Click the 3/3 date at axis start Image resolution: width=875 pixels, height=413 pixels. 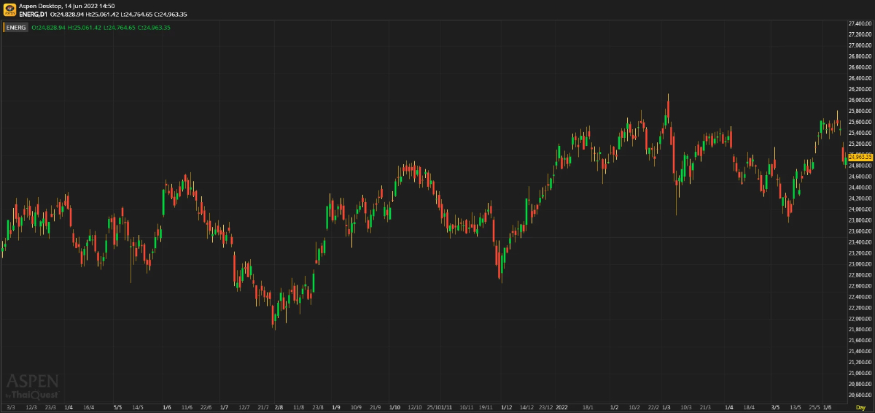pyautogui.click(x=11, y=407)
